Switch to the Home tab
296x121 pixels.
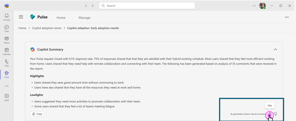pyautogui.click(x=61, y=18)
